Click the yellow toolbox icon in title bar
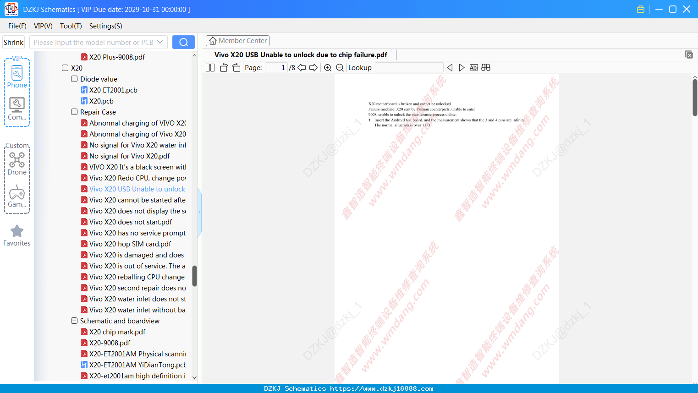Viewport: 698px width, 393px height. click(x=641, y=9)
